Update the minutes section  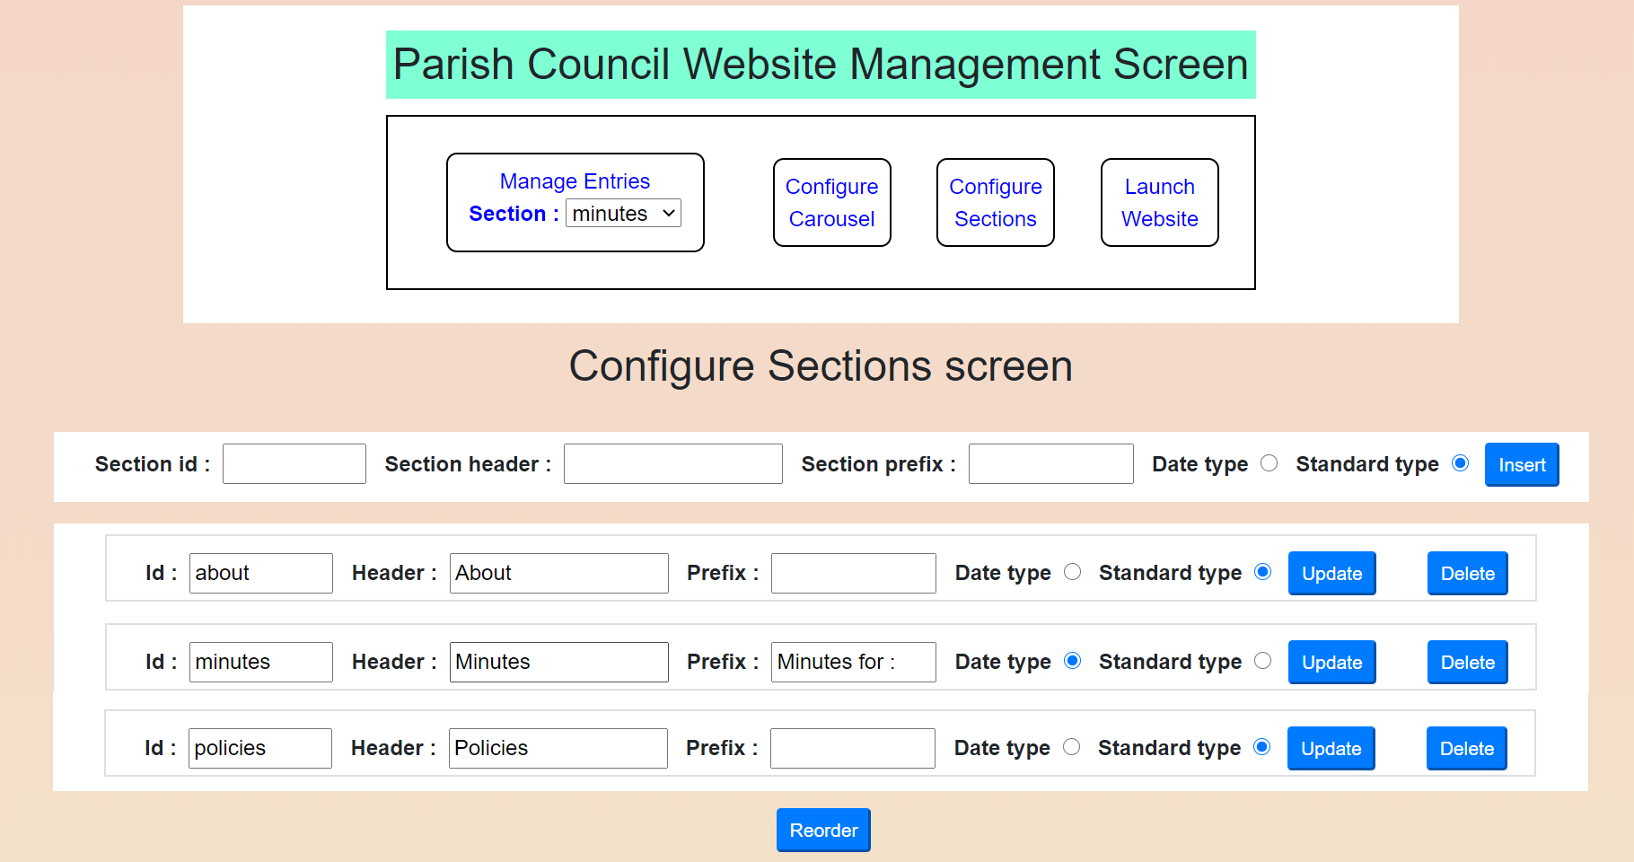[x=1331, y=663]
